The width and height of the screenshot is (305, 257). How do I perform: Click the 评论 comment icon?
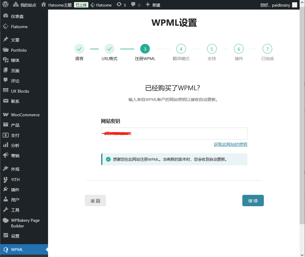coord(6,80)
